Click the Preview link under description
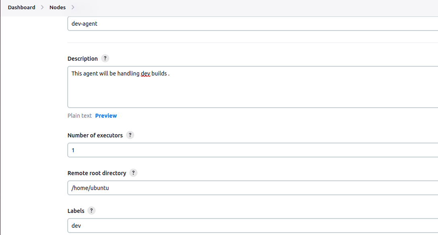Image resolution: width=438 pixels, height=235 pixels. tap(106, 116)
